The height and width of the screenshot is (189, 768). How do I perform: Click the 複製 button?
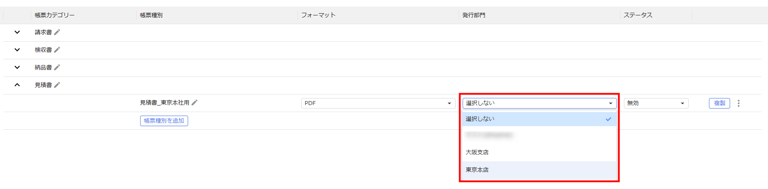click(x=719, y=103)
